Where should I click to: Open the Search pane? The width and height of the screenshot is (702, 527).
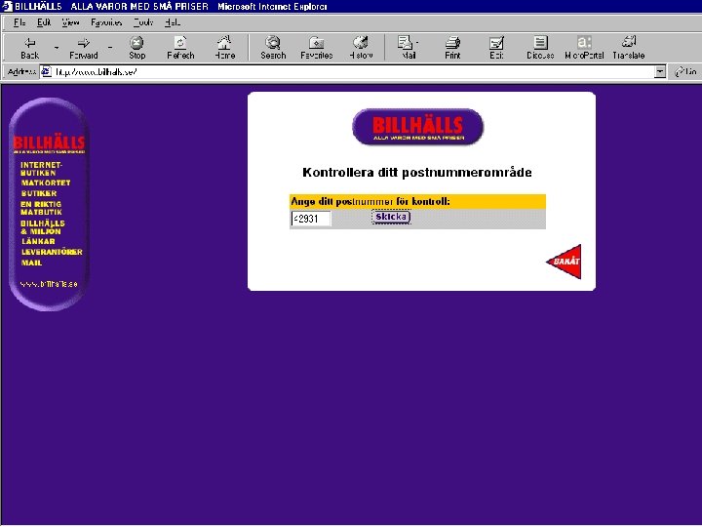coord(273,48)
